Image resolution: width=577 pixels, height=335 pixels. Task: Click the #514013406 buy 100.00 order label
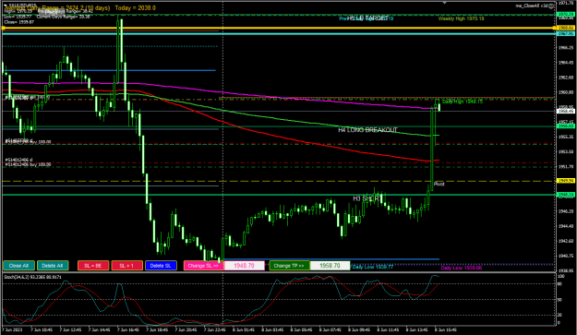pyautogui.click(x=28, y=165)
